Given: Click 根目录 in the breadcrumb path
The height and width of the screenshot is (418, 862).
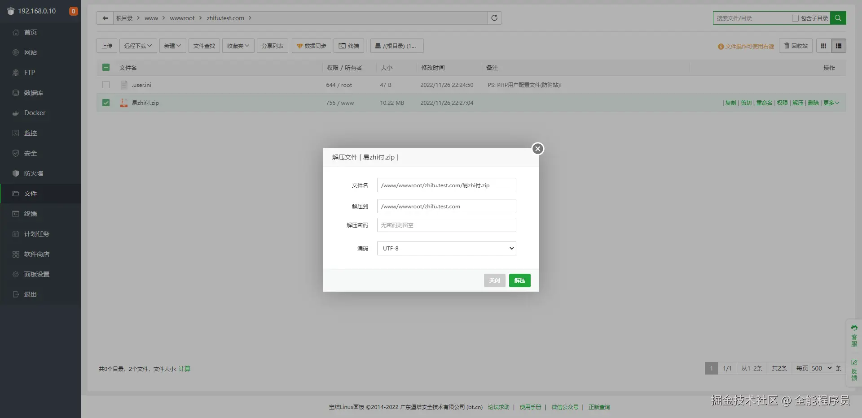Looking at the screenshot, I should coord(124,18).
